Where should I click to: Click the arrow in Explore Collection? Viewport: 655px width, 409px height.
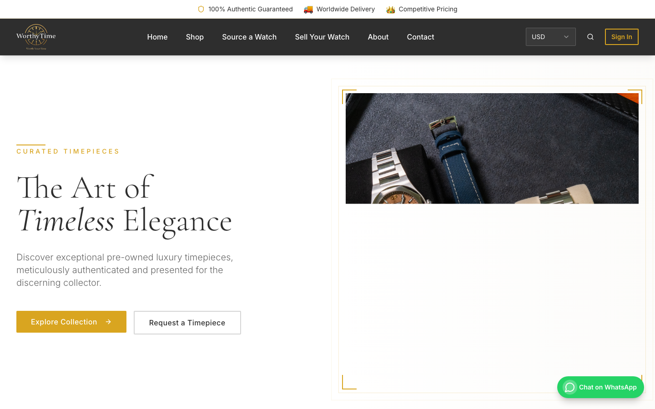pyautogui.click(x=108, y=322)
